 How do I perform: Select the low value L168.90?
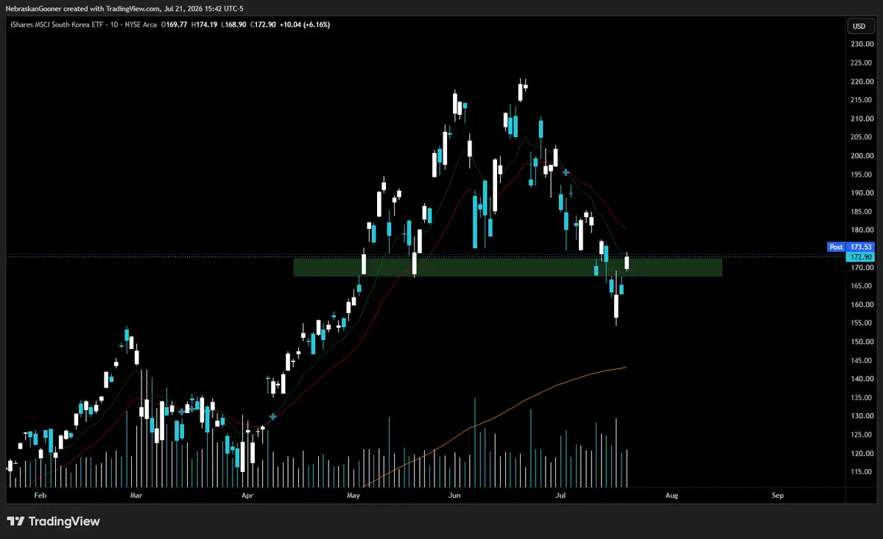coord(233,25)
